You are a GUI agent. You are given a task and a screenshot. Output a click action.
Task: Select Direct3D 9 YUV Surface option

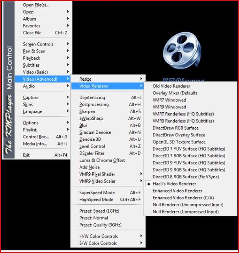tap(190, 163)
